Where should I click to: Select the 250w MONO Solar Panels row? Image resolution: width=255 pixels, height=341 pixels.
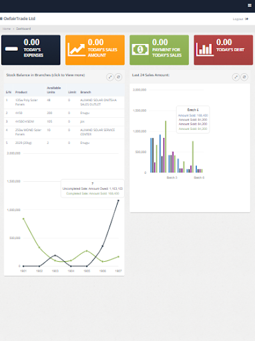tap(64, 133)
